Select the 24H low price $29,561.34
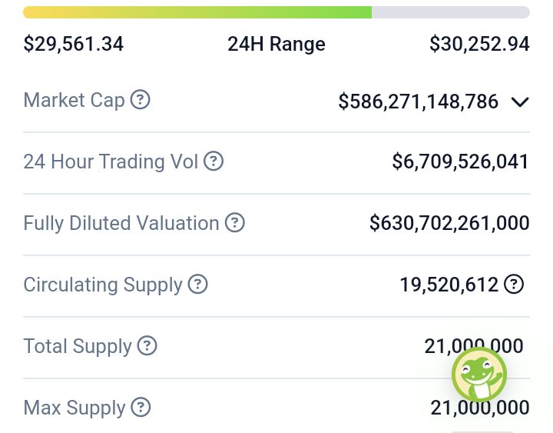Viewport: 553px width, 433px height. click(74, 44)
